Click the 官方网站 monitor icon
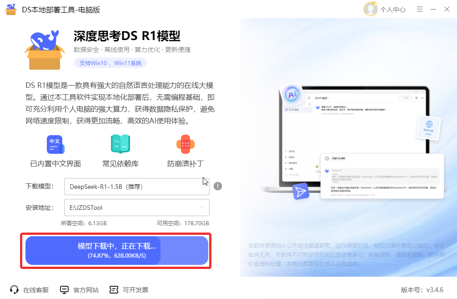Image resolution: width=457 pixels, height=299 pixels. click(64, 289)
